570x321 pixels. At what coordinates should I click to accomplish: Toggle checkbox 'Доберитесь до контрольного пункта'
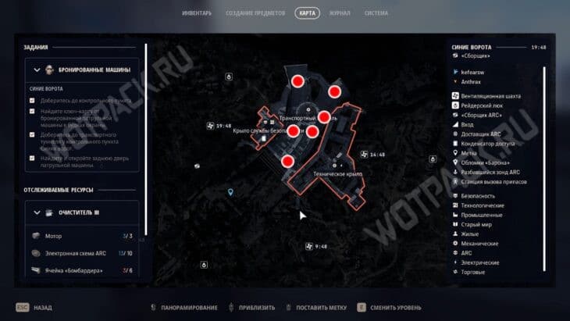point(32,100)
